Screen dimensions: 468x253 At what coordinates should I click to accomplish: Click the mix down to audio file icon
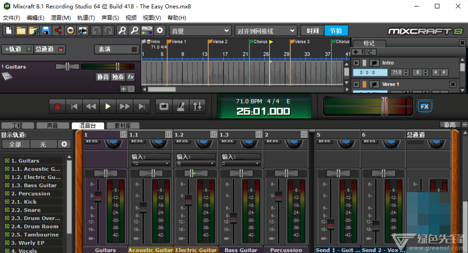pyautogui.click(x=83, y=31)
